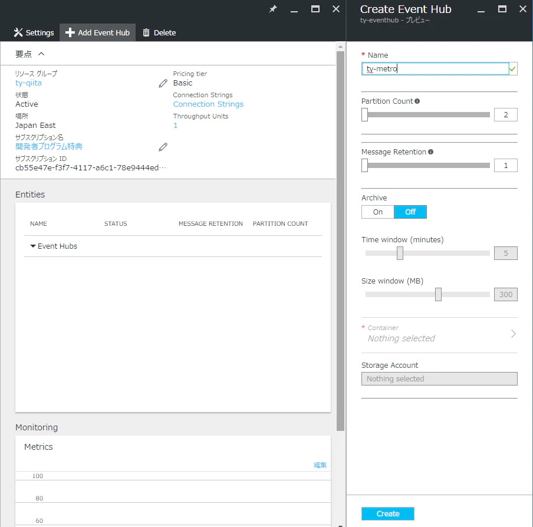Collapse the 要点 essentials section
The height and width of the screenshot is (527, 533).
point(41,54)
